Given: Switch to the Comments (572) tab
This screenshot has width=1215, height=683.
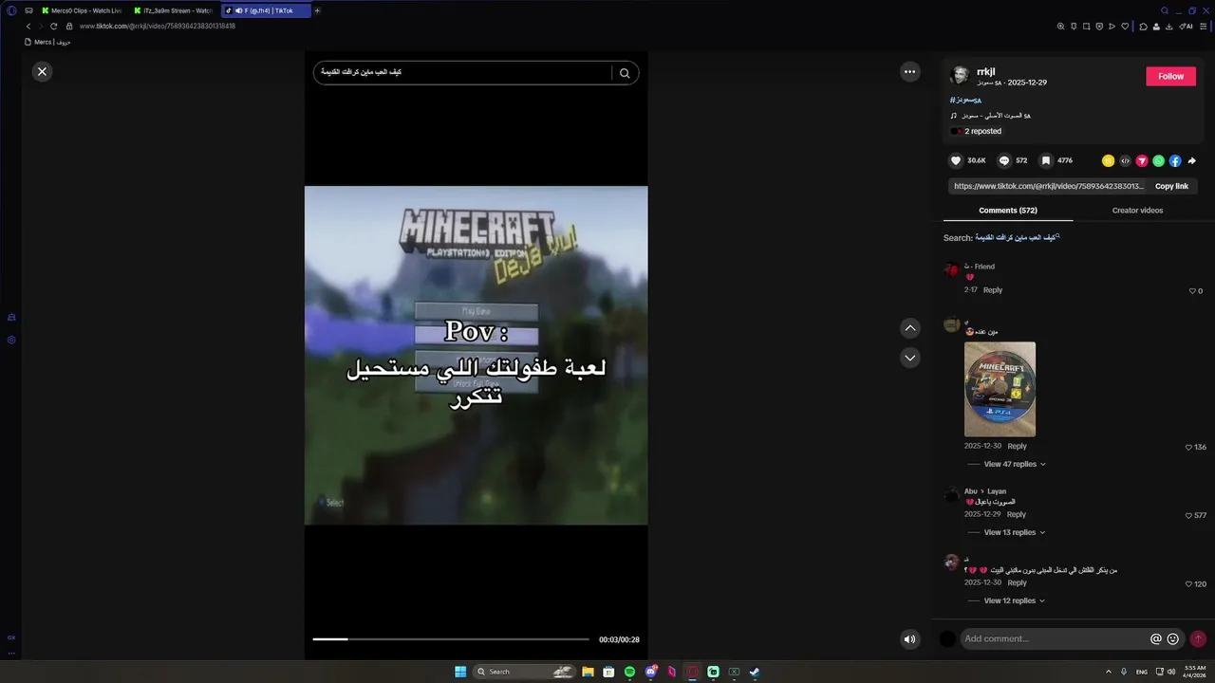Looking at the screenshot, I should point(1008,210).
